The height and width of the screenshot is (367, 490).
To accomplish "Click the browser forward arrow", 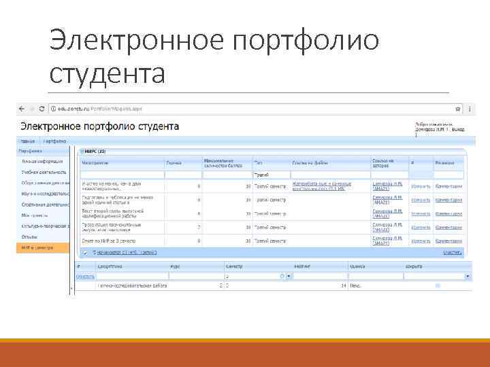I will coord(32,109).
